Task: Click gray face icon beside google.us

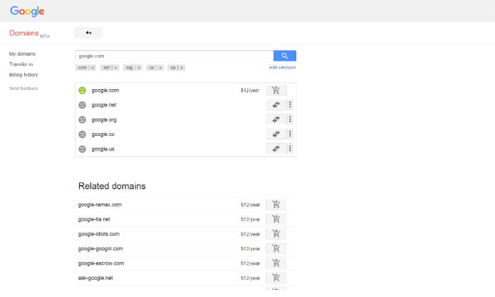Action: point(82,149)
